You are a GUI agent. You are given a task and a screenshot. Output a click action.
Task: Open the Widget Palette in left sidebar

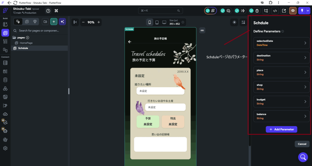tap(5, 24)
